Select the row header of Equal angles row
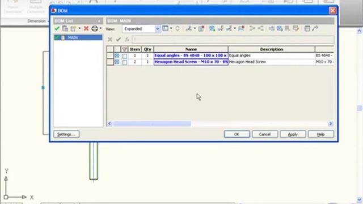 click(110, 56)
